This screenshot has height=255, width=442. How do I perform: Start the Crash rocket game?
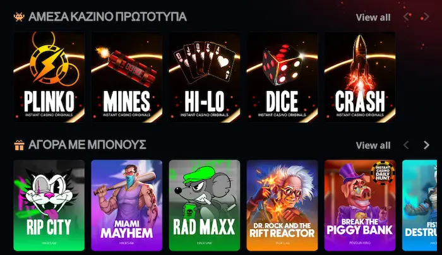pos(360,77)
